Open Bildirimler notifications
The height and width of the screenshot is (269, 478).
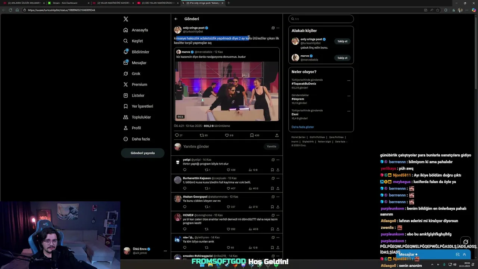click(x=137, y=52)
